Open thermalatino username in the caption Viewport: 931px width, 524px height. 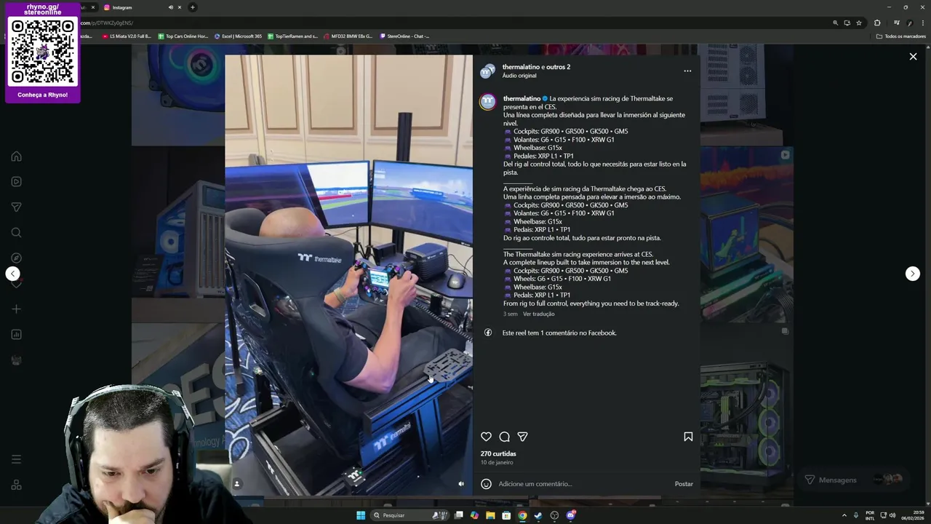(522, 98)
